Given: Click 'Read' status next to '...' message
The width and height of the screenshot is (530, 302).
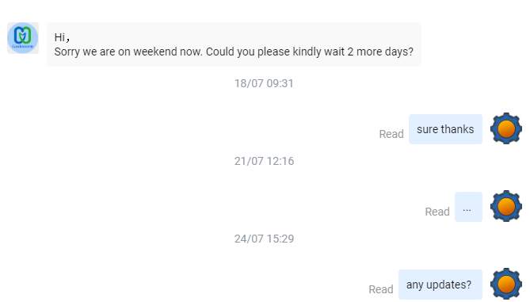Looking at the screenshot, I should [437, 212].
